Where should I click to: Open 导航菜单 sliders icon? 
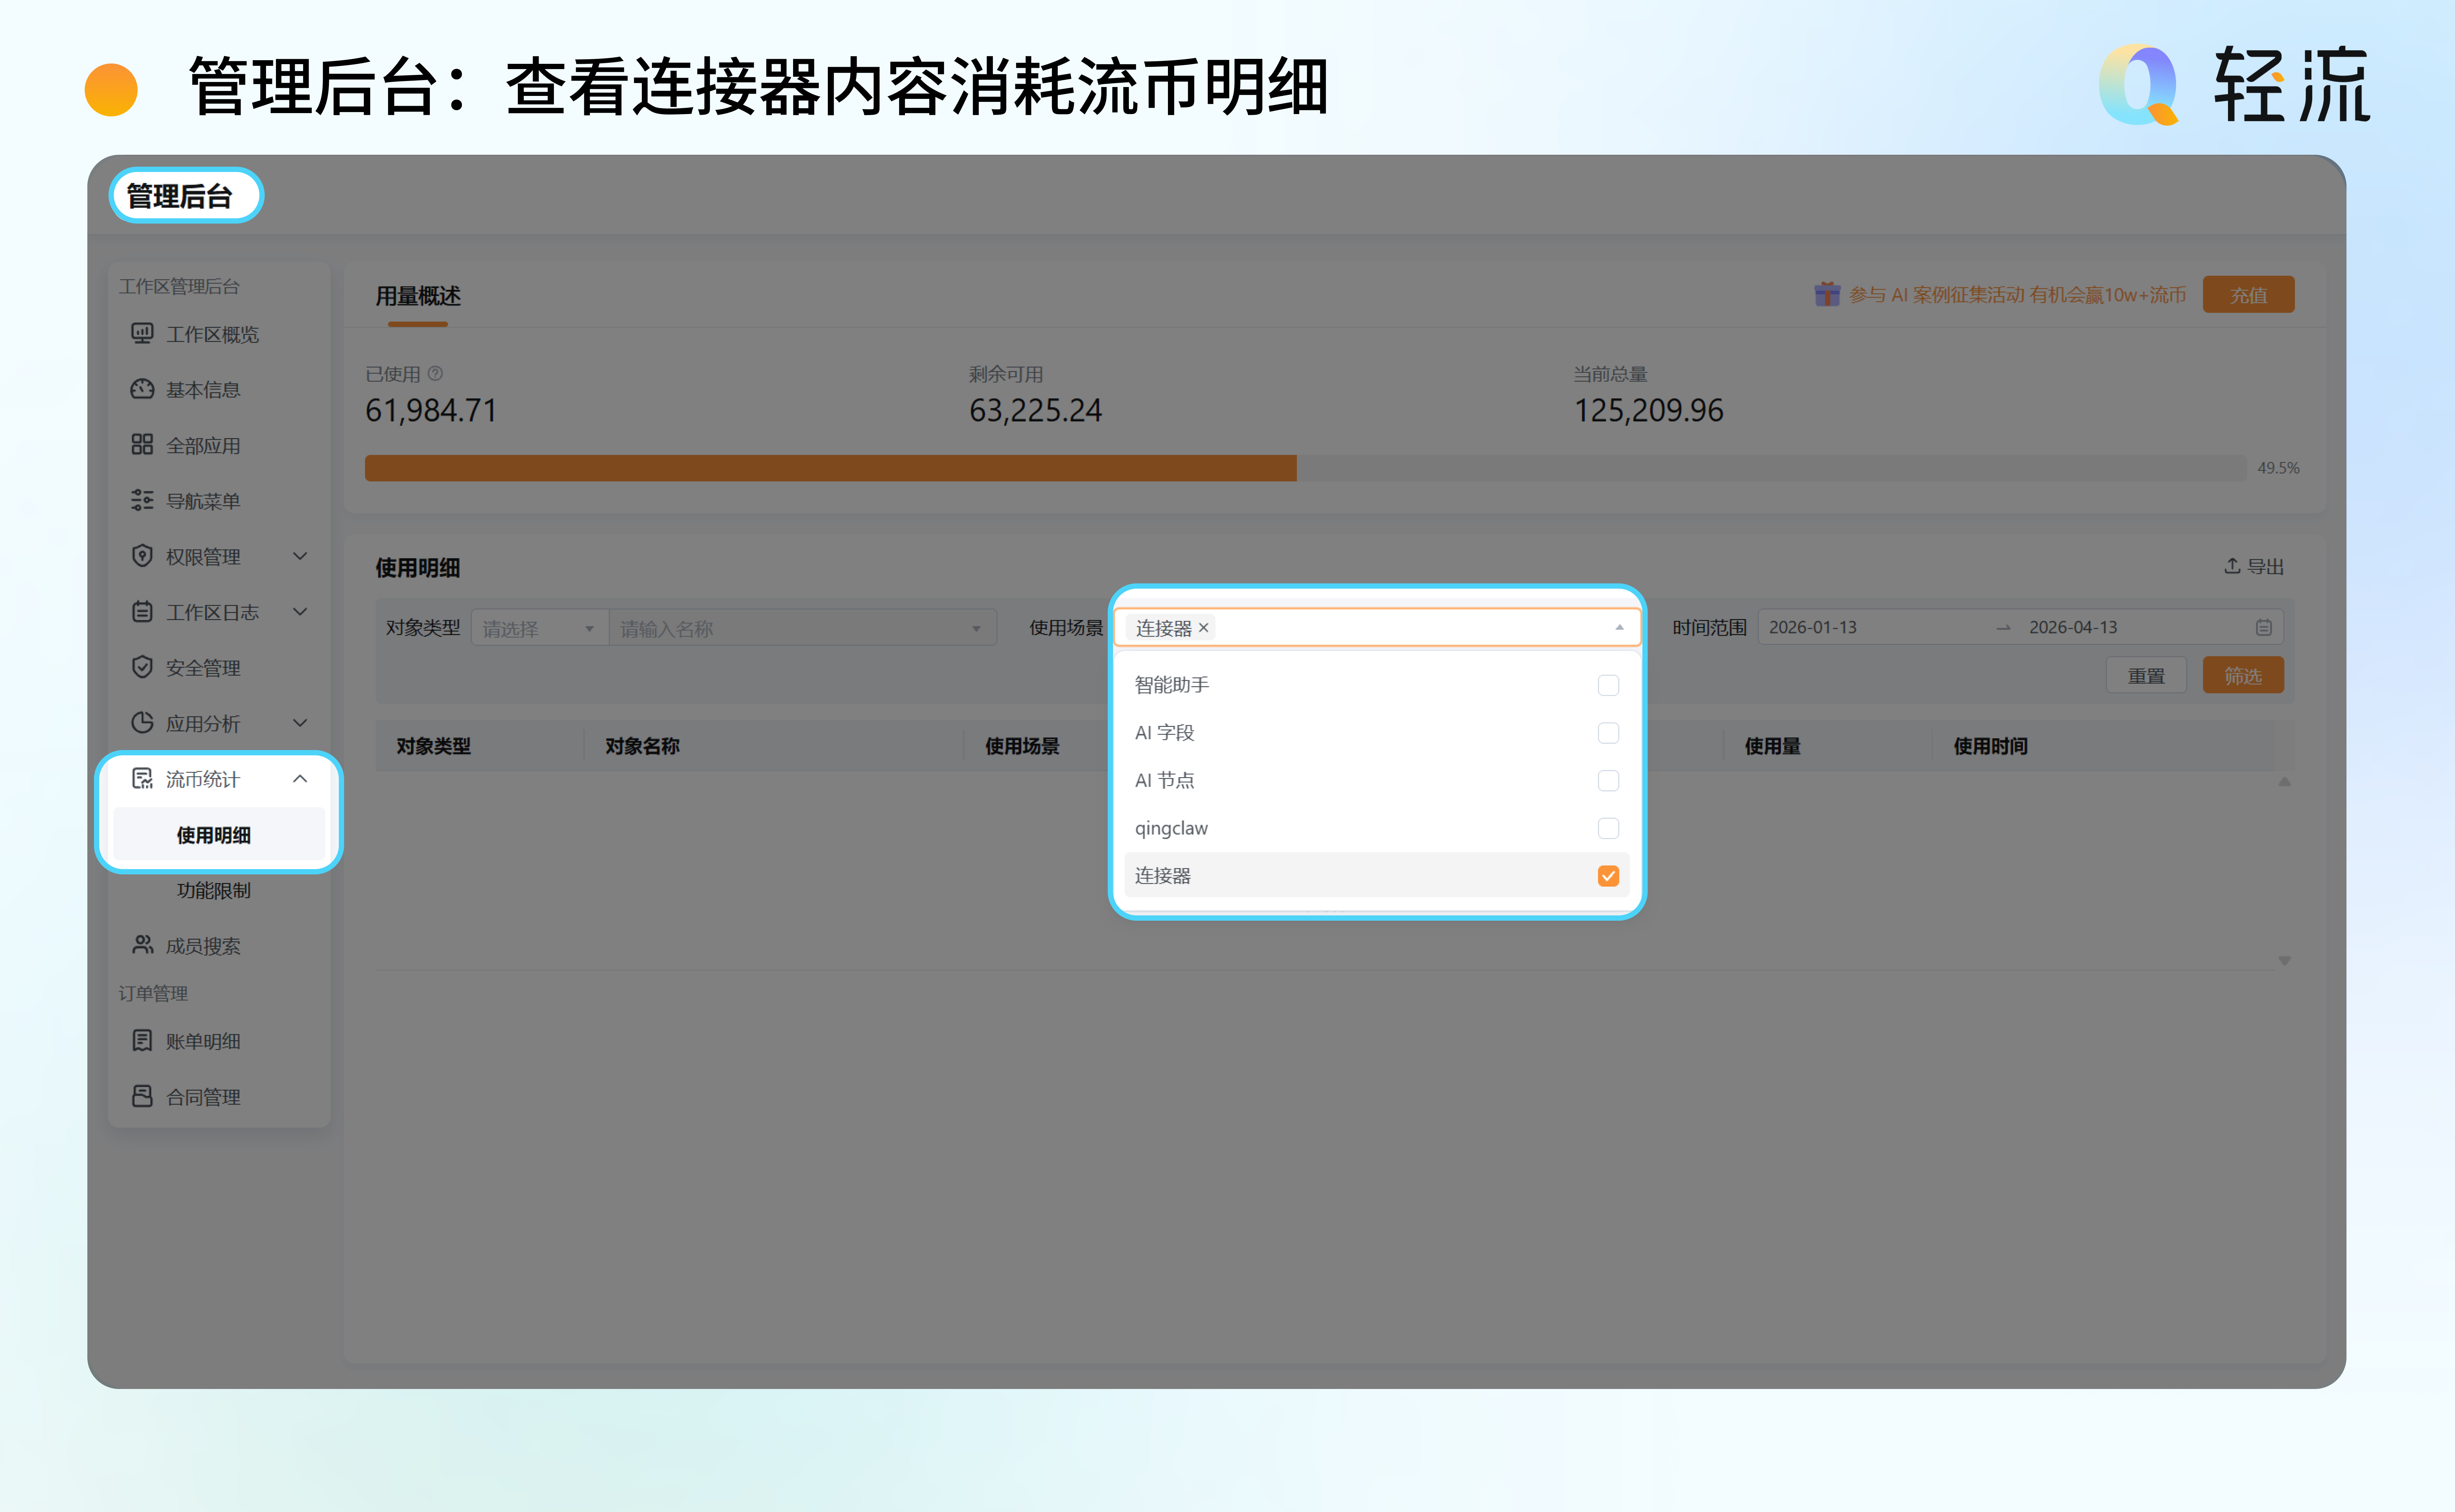[x=142, y=500]
